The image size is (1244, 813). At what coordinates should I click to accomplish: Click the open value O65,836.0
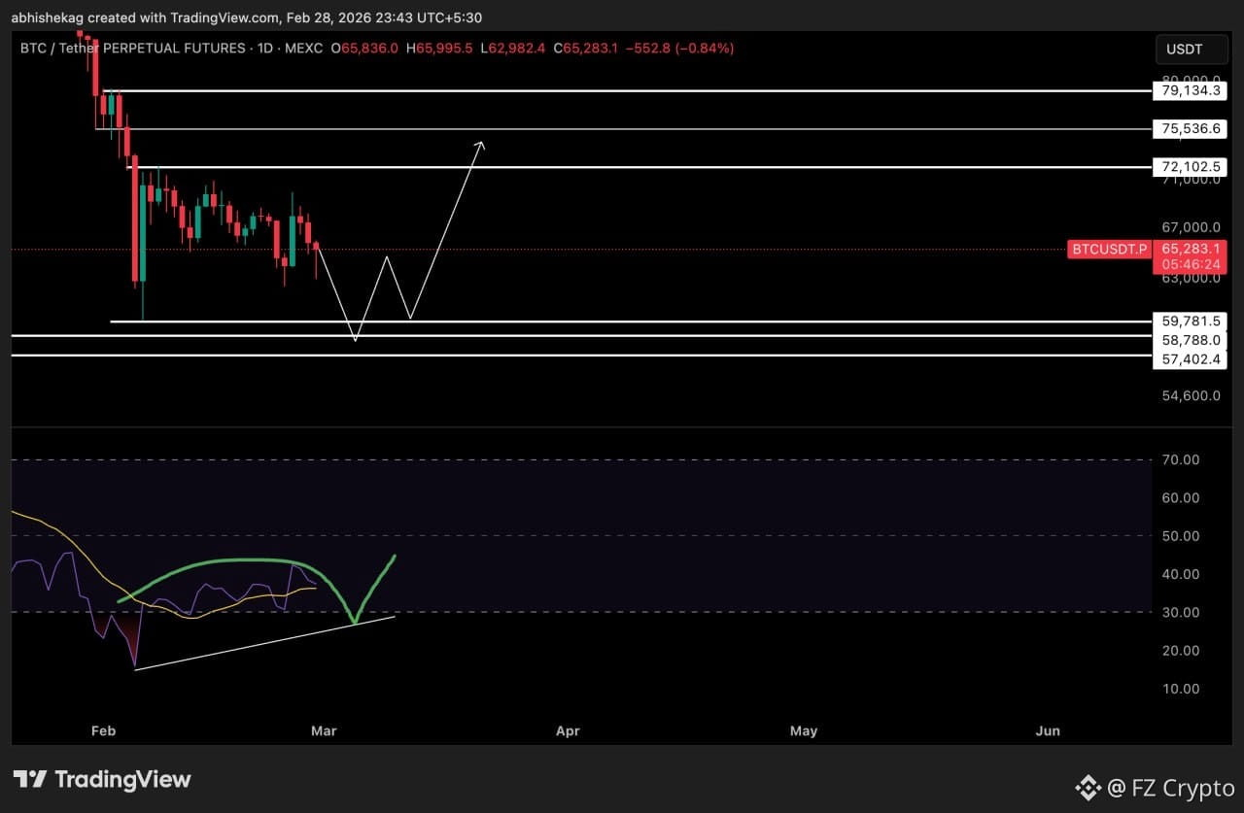pyautogui.click(x=364, y=48)
